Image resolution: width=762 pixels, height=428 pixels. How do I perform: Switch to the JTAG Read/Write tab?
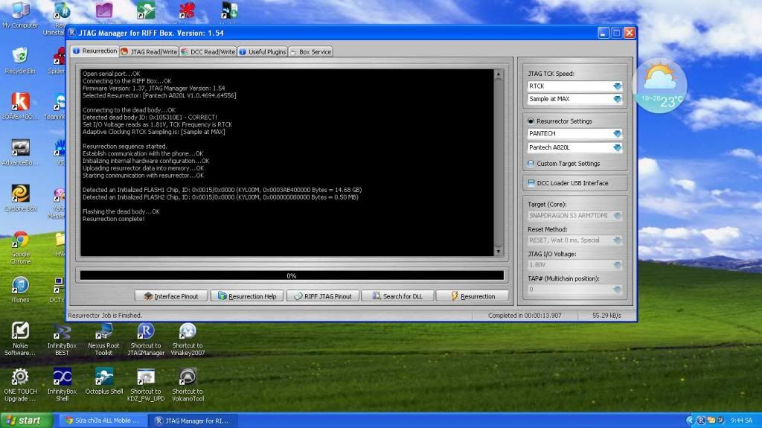(149, 51)
